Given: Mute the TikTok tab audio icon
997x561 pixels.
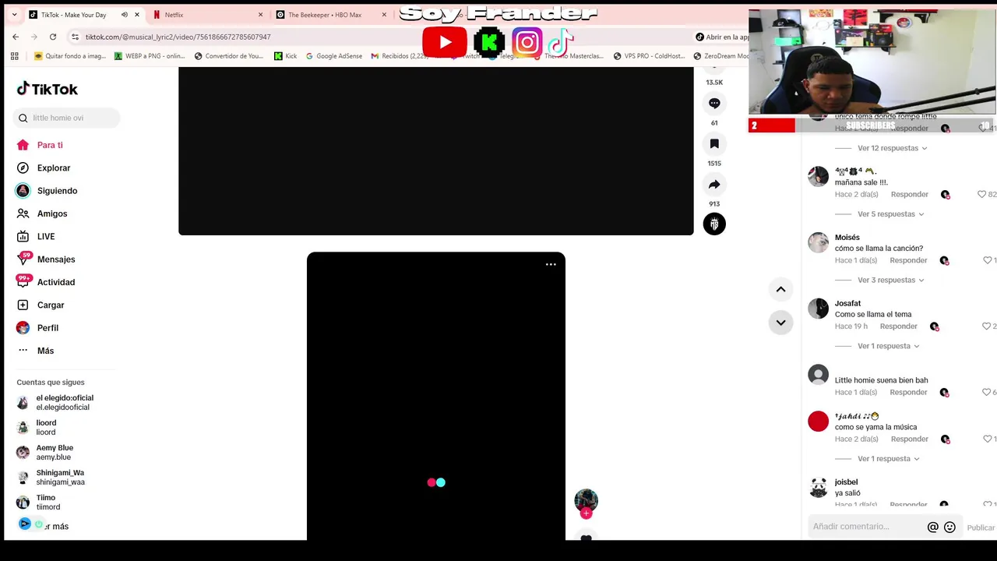Looking at the screenshot, I should 124,15.
